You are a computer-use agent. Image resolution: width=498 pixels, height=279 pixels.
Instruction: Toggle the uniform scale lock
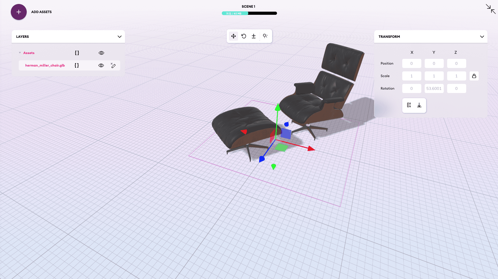coord(474,76)
